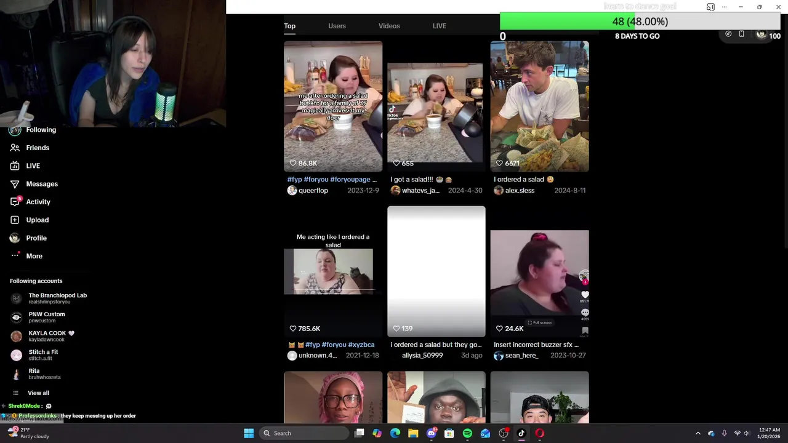The image size is (788, 443).
Task: Click Full screen label on sean_here_ thumbnail
Action: click(539, 322)
